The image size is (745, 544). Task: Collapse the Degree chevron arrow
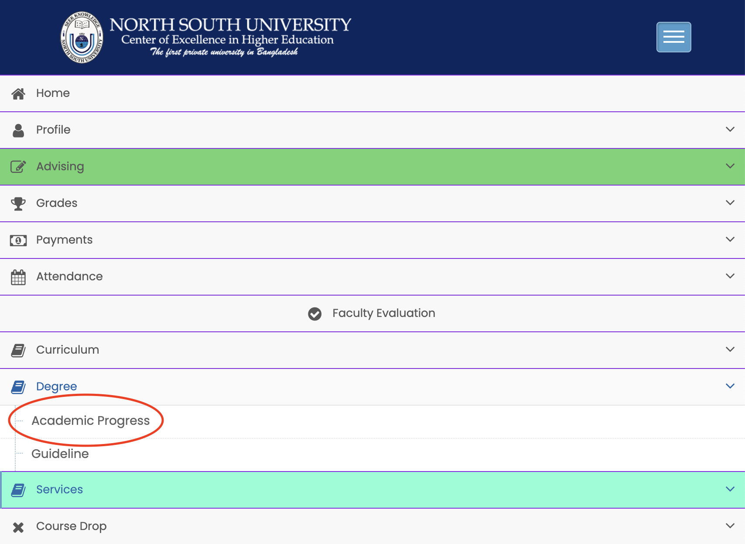point(730,386)
